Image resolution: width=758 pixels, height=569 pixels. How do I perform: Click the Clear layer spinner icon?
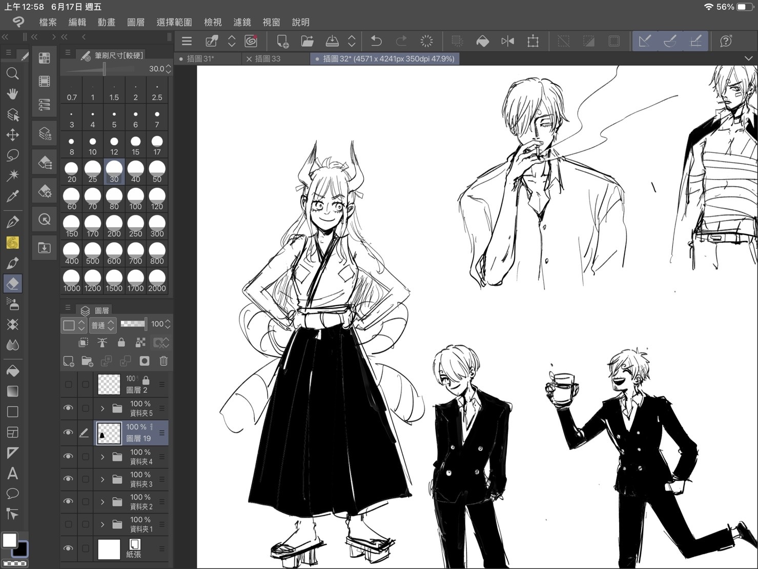pos(426,41)
